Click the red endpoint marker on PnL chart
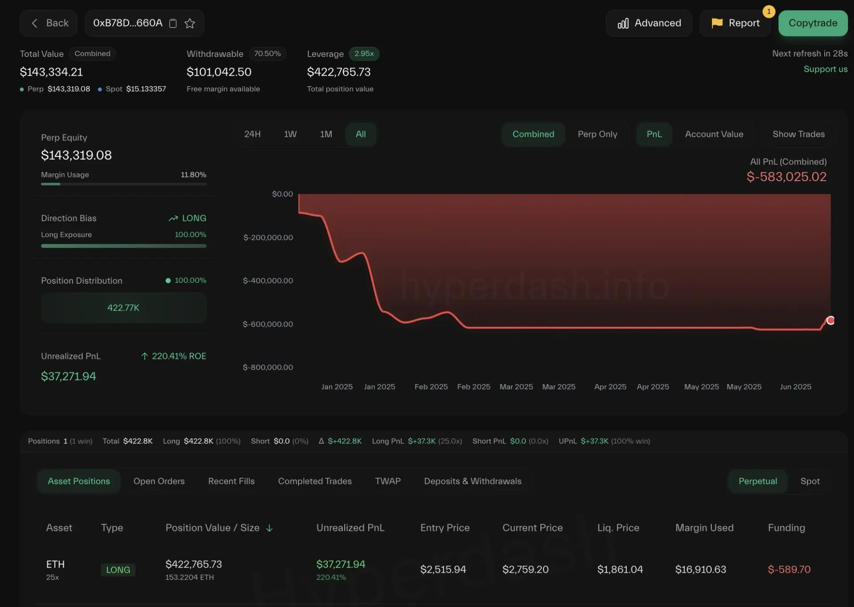The width and height of the screenshot is (854, 607). pos(830,321)
